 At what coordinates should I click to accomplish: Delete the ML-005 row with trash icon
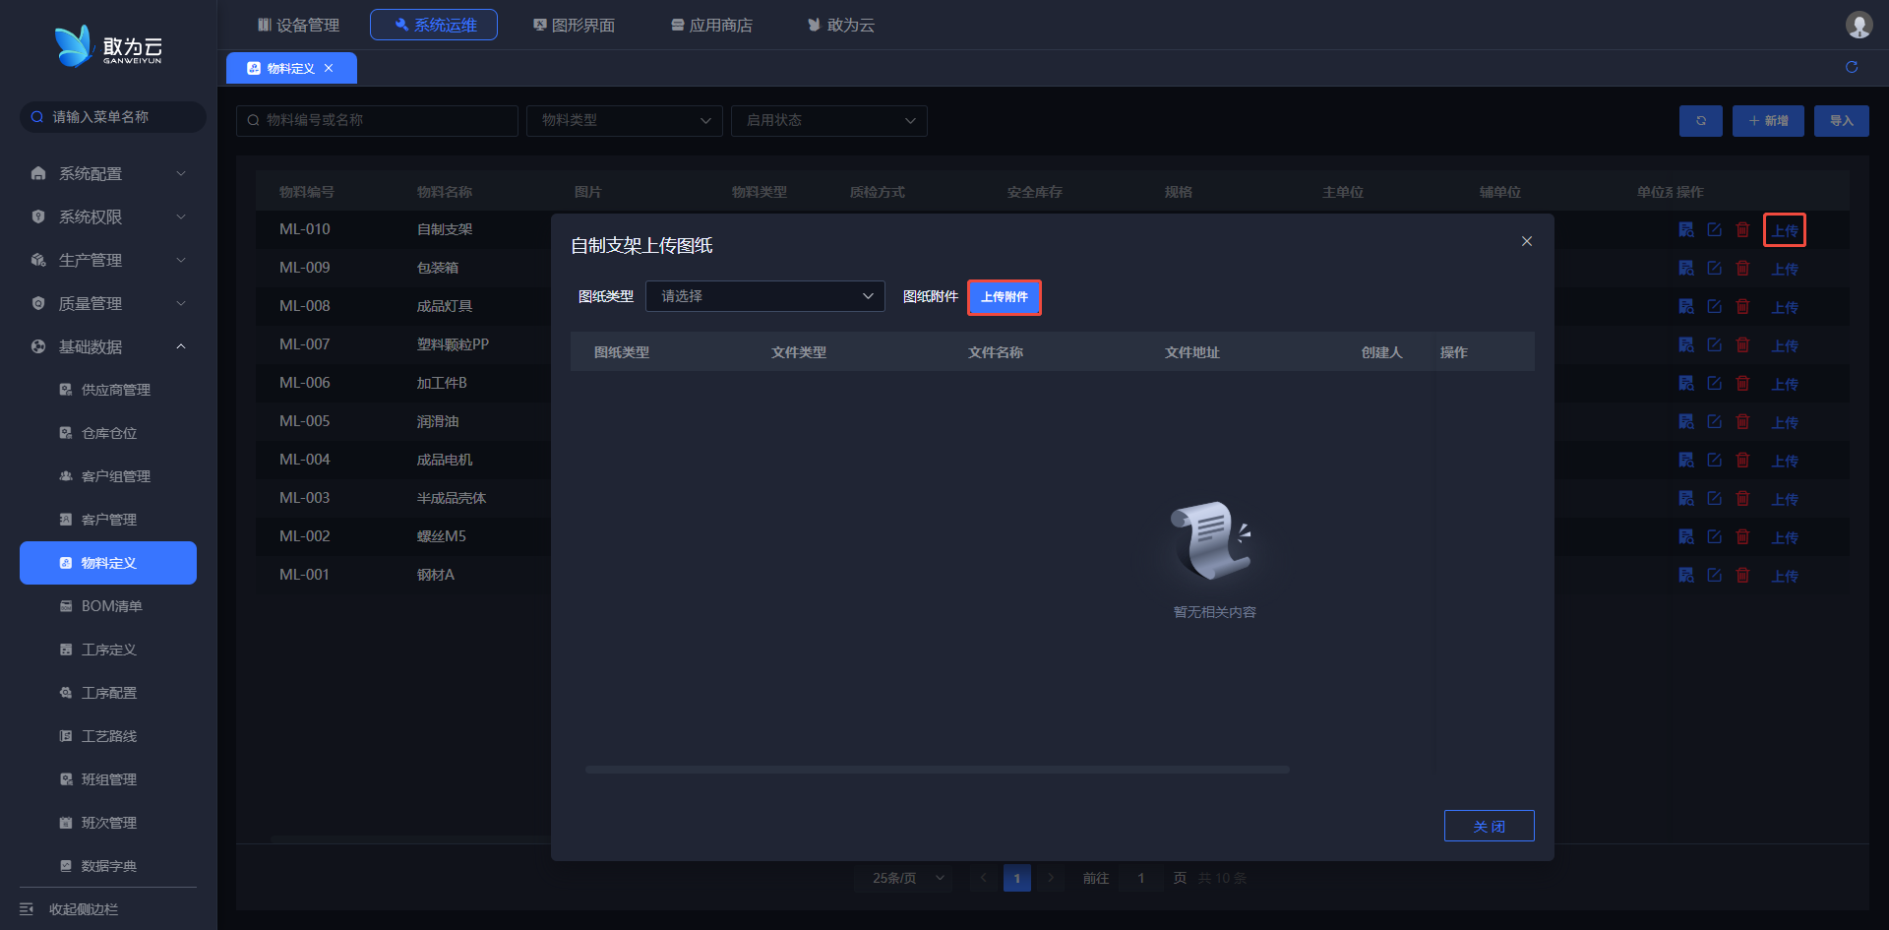click(1742, 421)
